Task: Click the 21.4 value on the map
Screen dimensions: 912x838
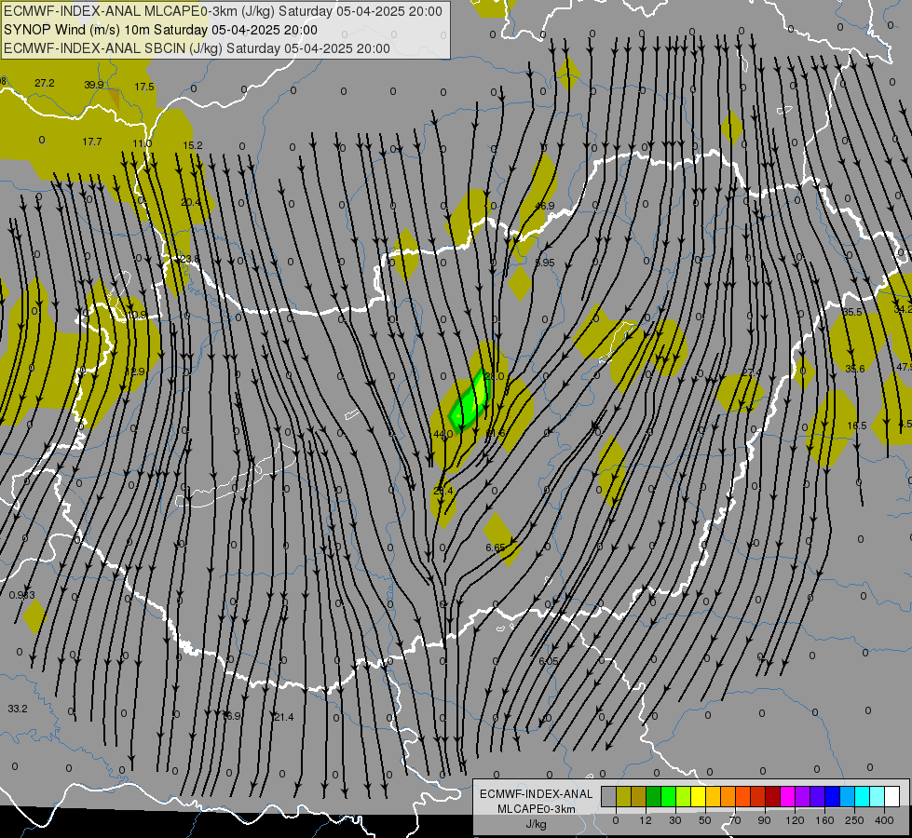Action: click(x=284, y=717)
